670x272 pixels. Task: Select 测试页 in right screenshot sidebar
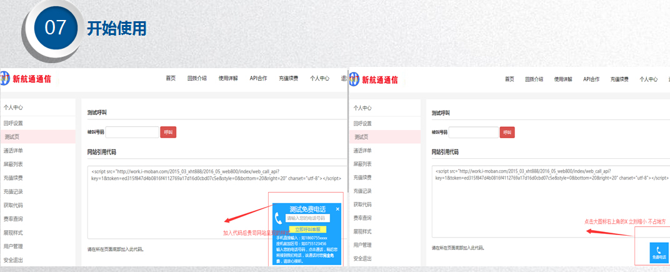pos(385,137)
